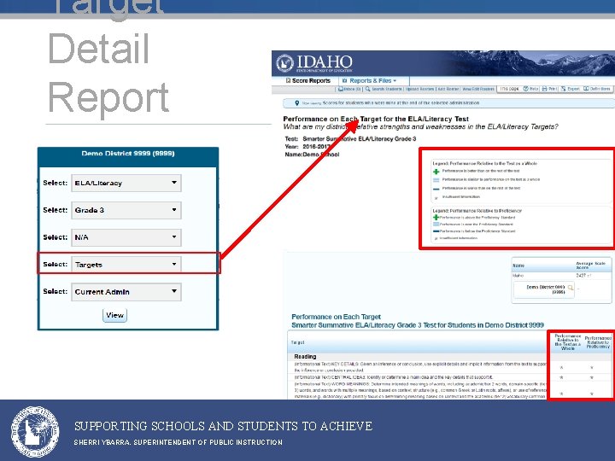This screenshot has height=461, width=615.
Task: Click the Print icon in toolbar
Action: pos(544,89)
